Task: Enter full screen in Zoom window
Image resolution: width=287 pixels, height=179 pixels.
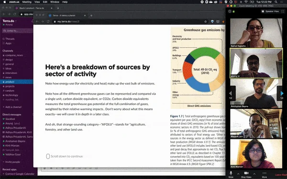Action: [x=283, y=11]
